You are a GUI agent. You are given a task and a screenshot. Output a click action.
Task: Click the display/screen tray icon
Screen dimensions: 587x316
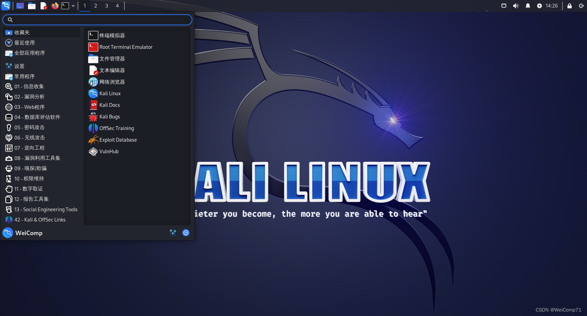(504, 6)
